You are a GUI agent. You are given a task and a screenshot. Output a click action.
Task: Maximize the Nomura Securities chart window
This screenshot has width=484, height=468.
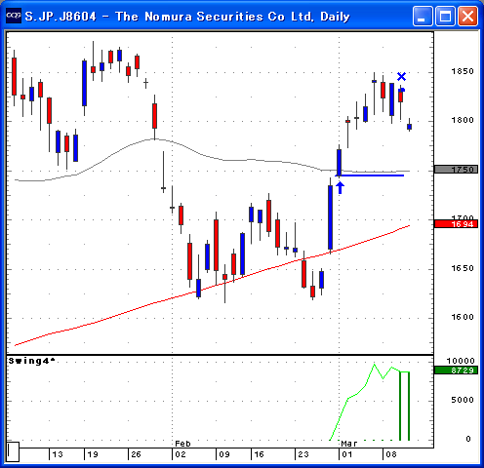tap(445, 16)
